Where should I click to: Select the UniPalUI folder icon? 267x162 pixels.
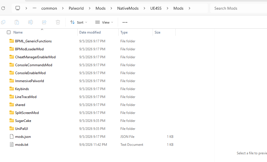coord(12,128)
